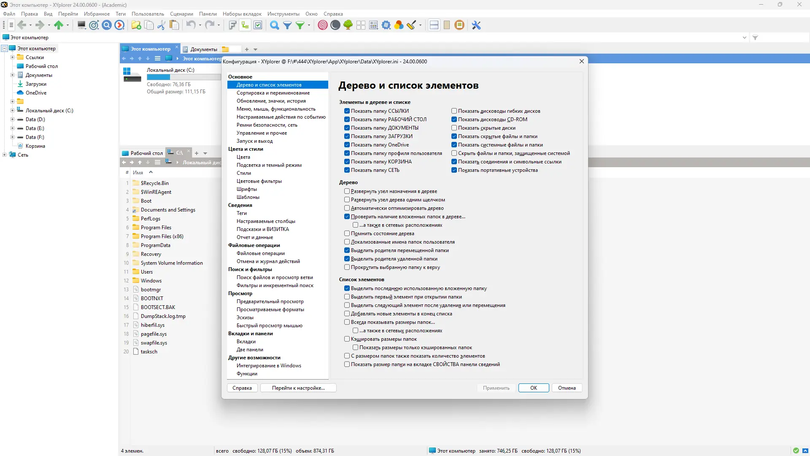Open the tab list dropdown next to the plus button
The width and height of the screenshot is (810, 456).
(x=255, y=49)
